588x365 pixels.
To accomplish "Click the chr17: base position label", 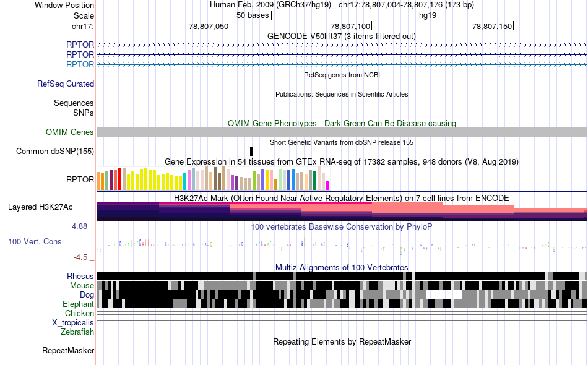I will click(x=82, y=26).
